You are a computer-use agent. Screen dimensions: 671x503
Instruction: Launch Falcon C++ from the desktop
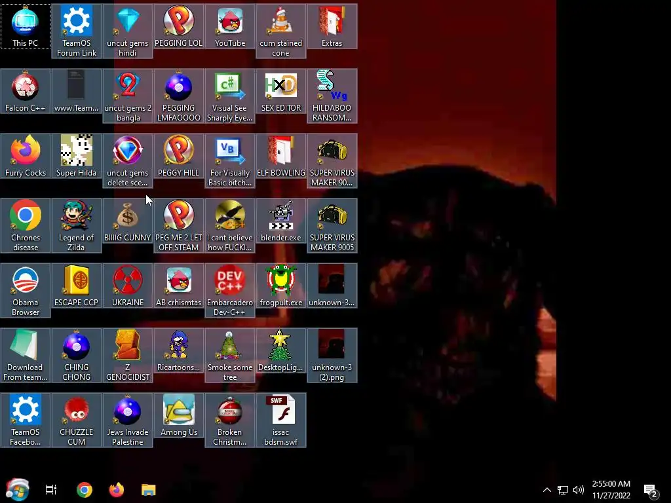26,91
